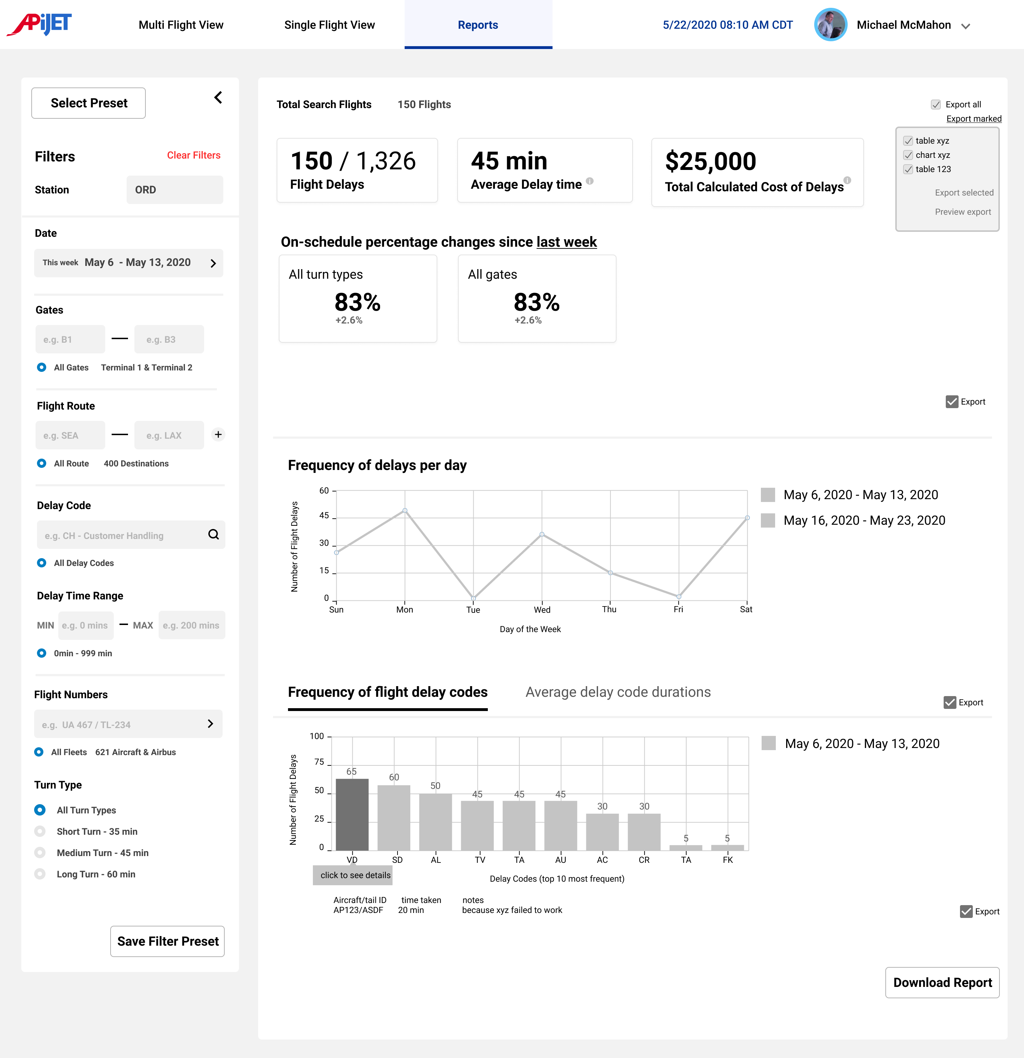
Task: Uncheck the chart xyz export checkbox
Action: click(x=908, y=155)
